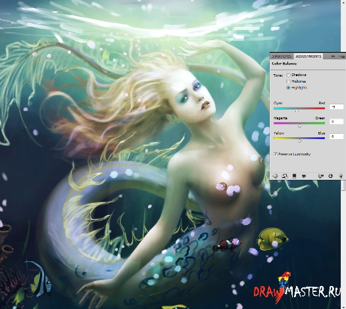Return to adjustment list arrow icon

pyautogui.click(x=275, y=176)
